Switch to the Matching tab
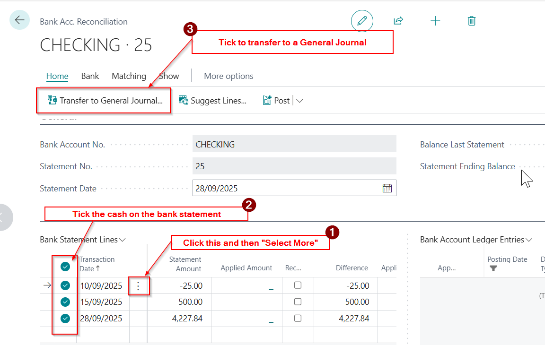 coord(129,76)
